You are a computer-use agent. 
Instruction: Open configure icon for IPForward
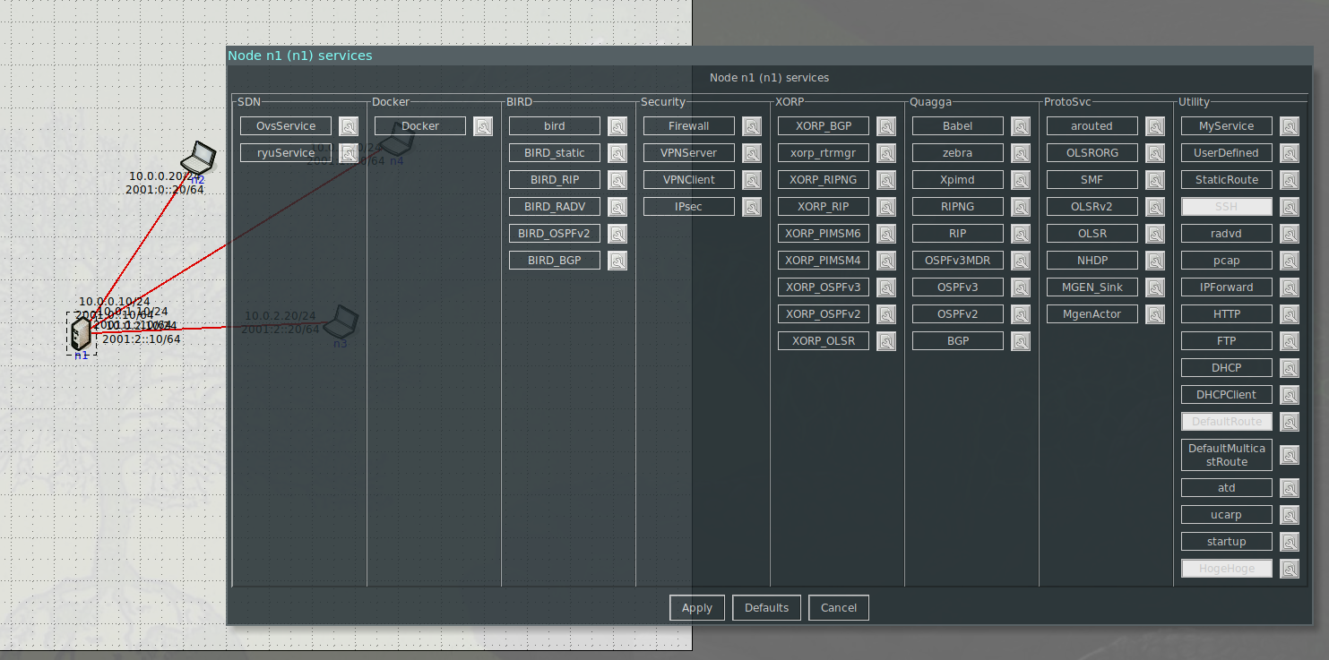click(1290, 287)
